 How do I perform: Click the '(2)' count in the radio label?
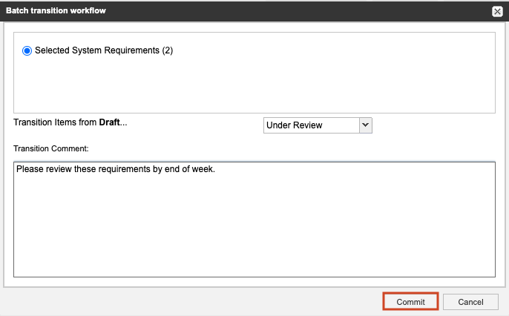point(167,51)
